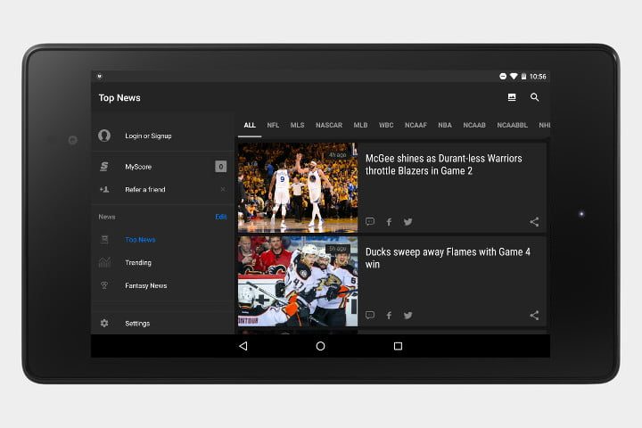Viewport: 642px width, 428px height.
Task: Open the recent apps square button
Action: 398,346
